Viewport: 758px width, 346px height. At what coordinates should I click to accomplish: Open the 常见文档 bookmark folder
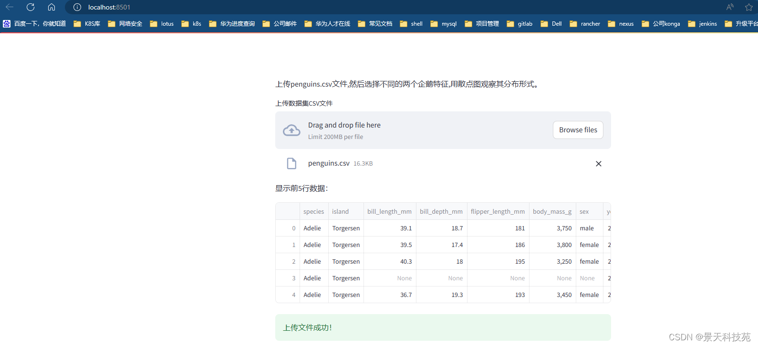tap(375, 24)
